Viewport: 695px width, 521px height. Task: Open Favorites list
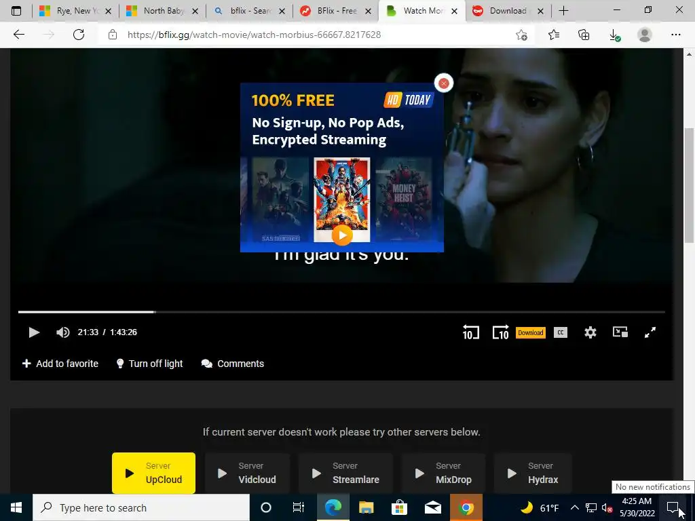(x=554, y=35)
